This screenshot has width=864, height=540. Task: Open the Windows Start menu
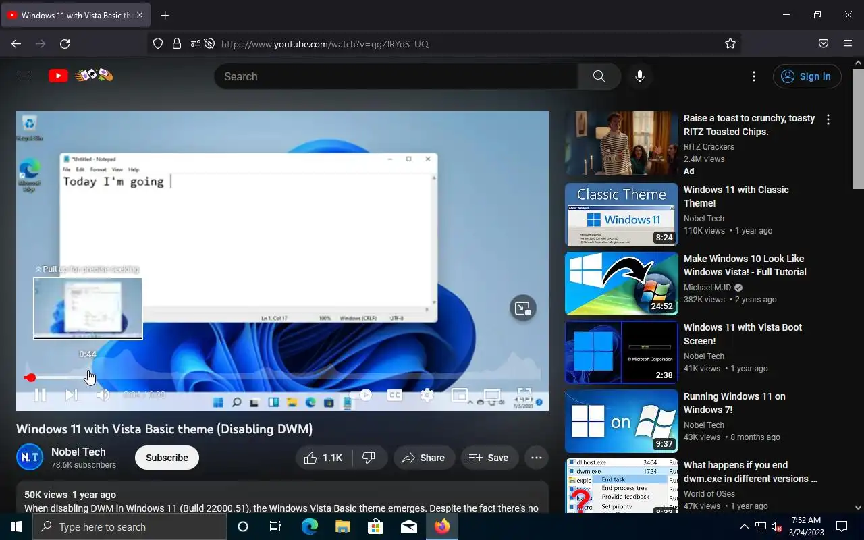16,526
